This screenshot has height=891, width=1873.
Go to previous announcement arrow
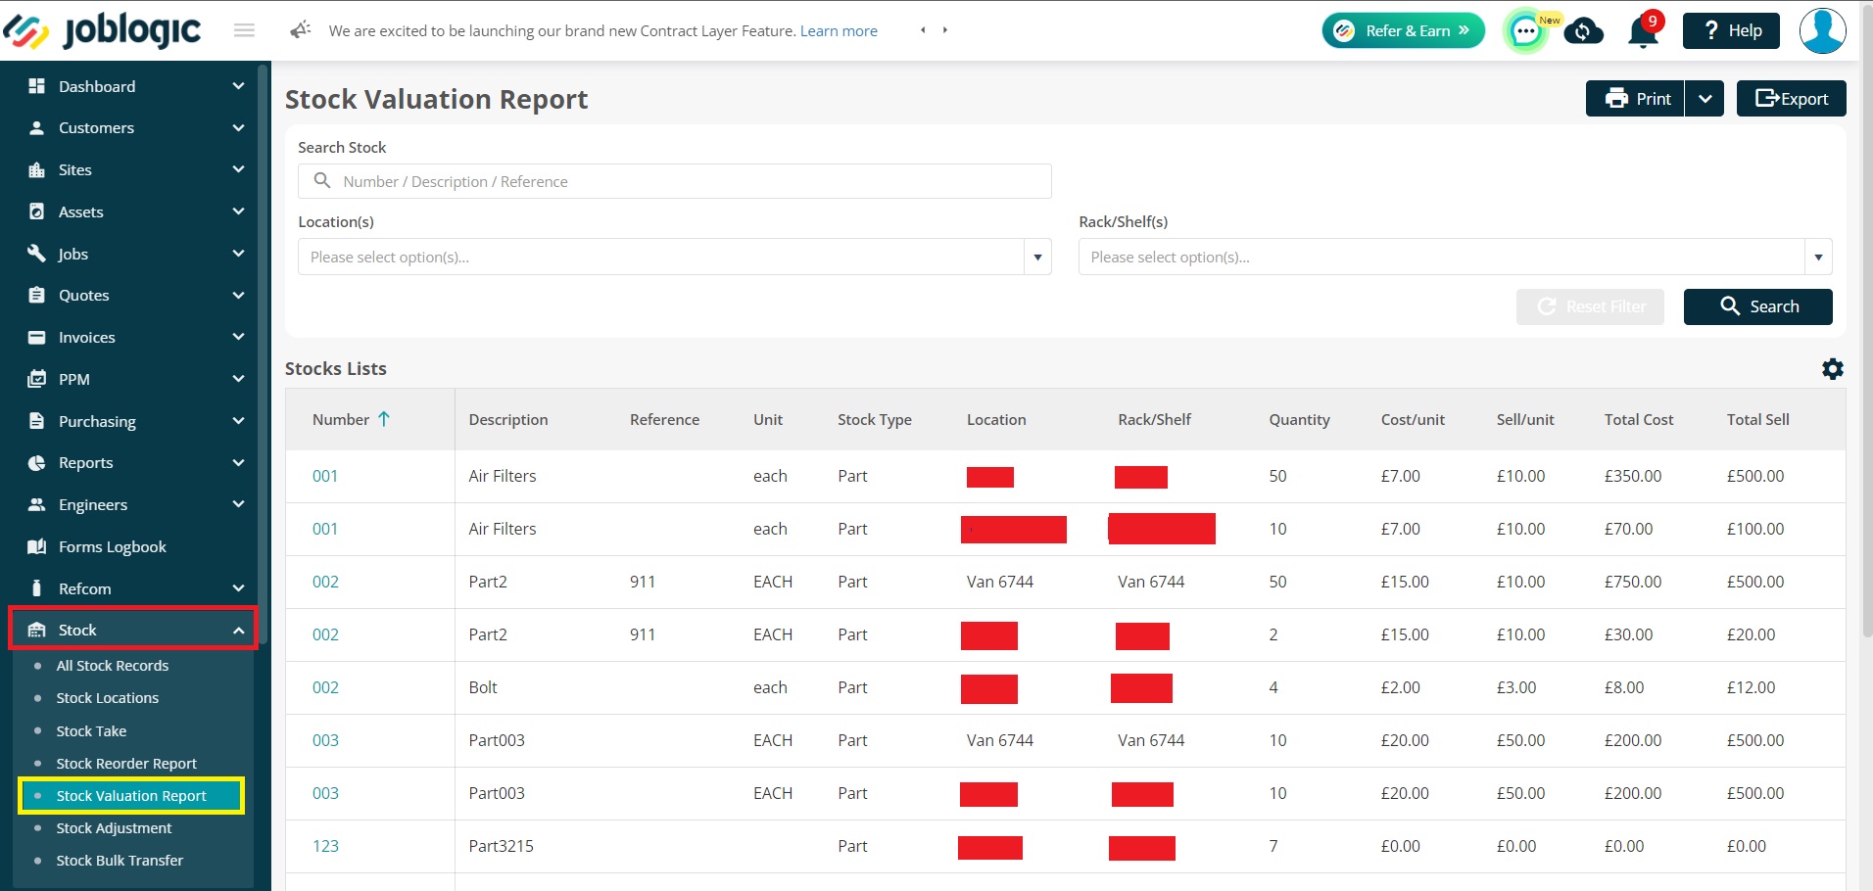[x=923, y=30]
